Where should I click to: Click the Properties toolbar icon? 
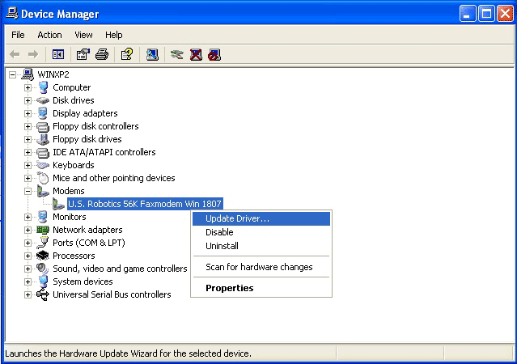(x=82, y=54)
